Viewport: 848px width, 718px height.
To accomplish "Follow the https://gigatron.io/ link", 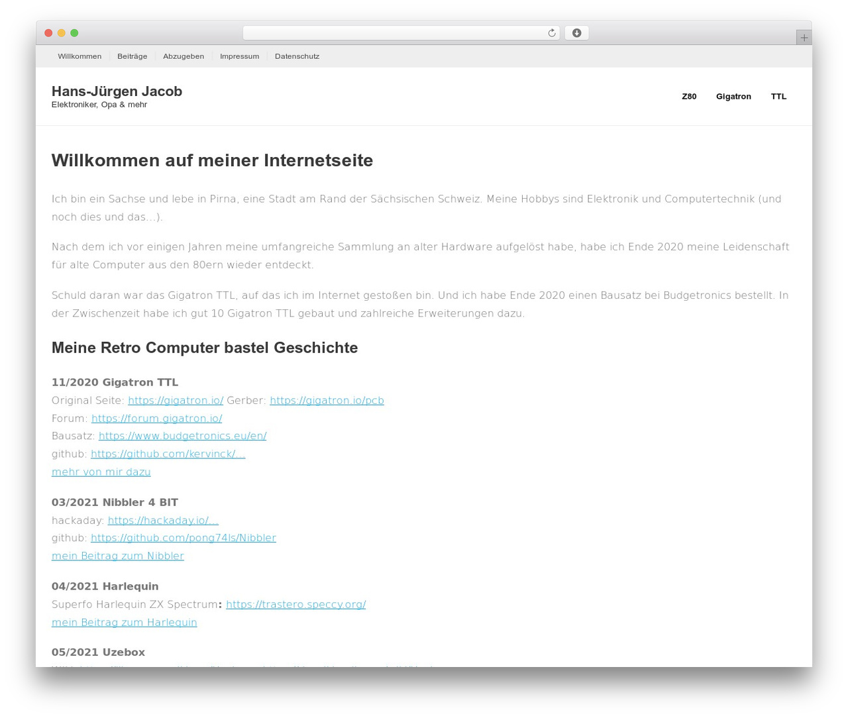I will (176, 400).
